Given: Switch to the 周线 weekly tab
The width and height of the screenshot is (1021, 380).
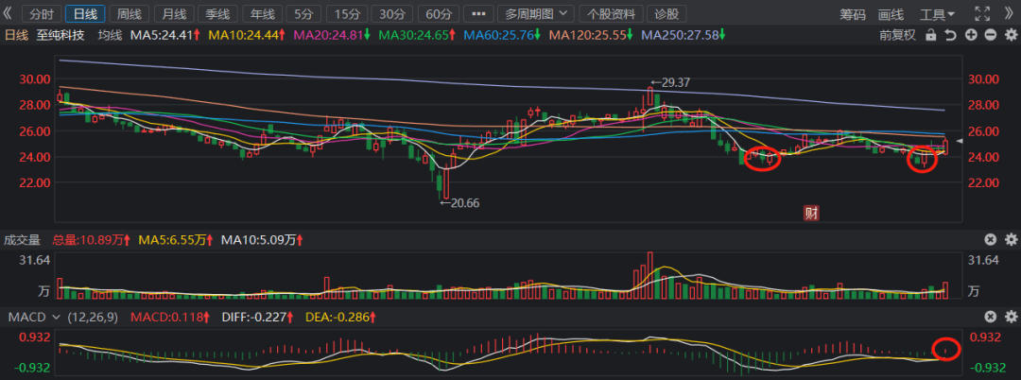Looking at the screenshot, I should pos(129,14).
